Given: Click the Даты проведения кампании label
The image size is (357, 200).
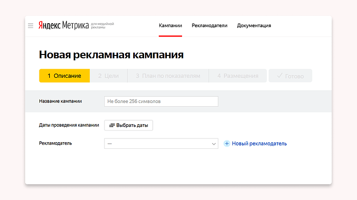Looking at the screenshot, I should (69, 126).
